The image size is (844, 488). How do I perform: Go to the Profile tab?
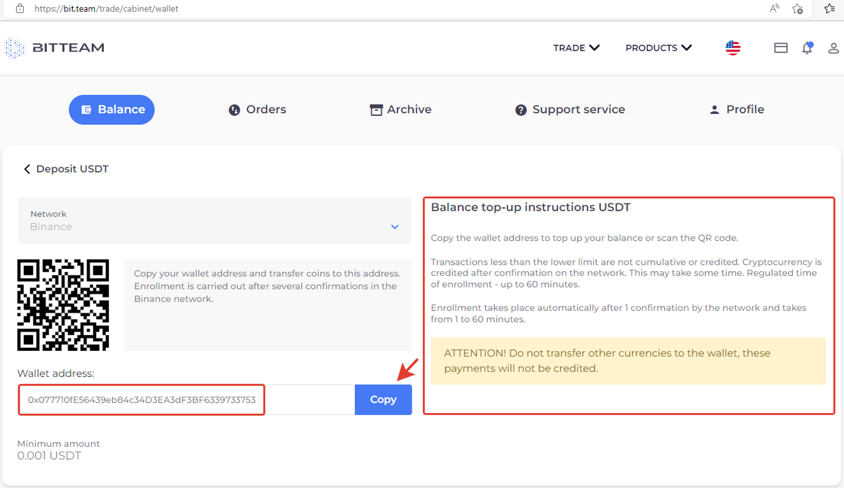(737, 110)
